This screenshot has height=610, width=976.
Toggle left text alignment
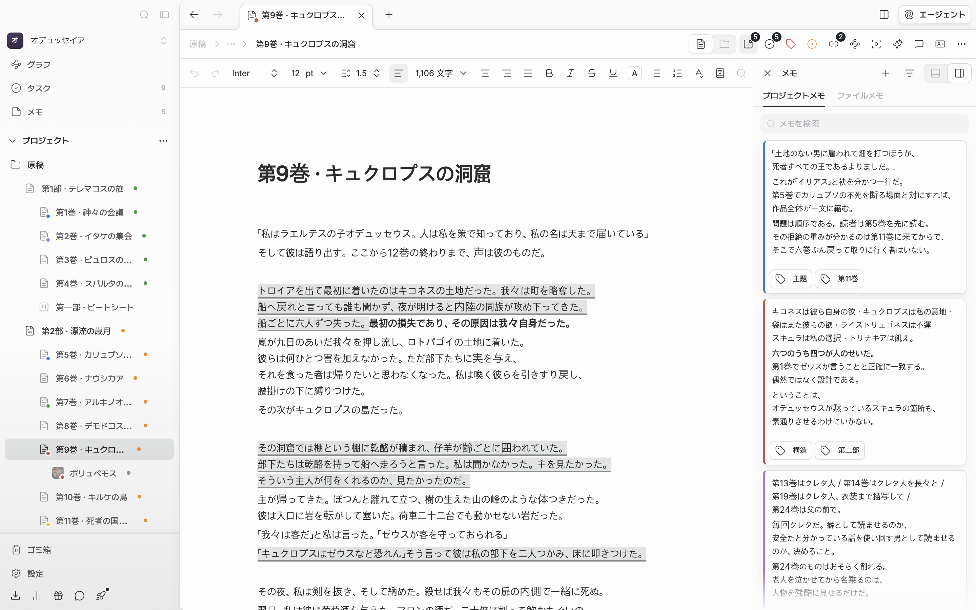pos(399,74)
